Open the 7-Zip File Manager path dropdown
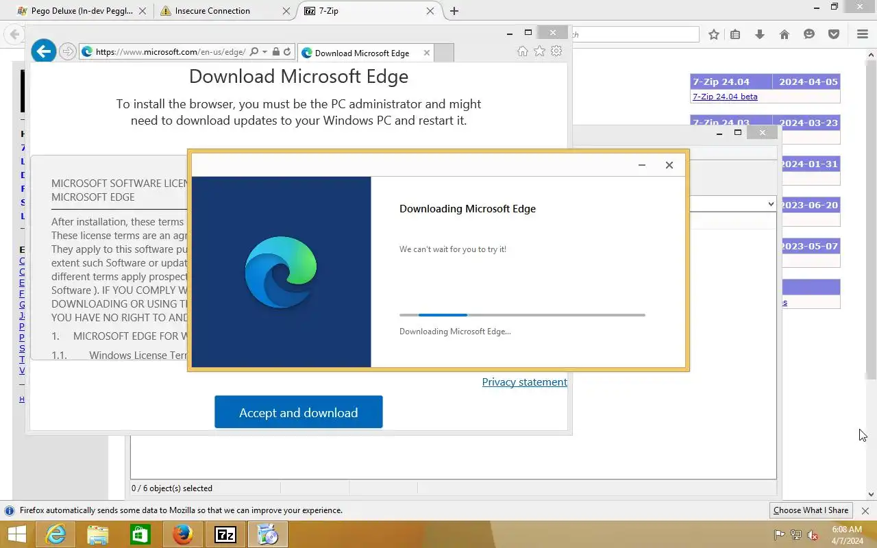877x548 pixels. [770, 204]
